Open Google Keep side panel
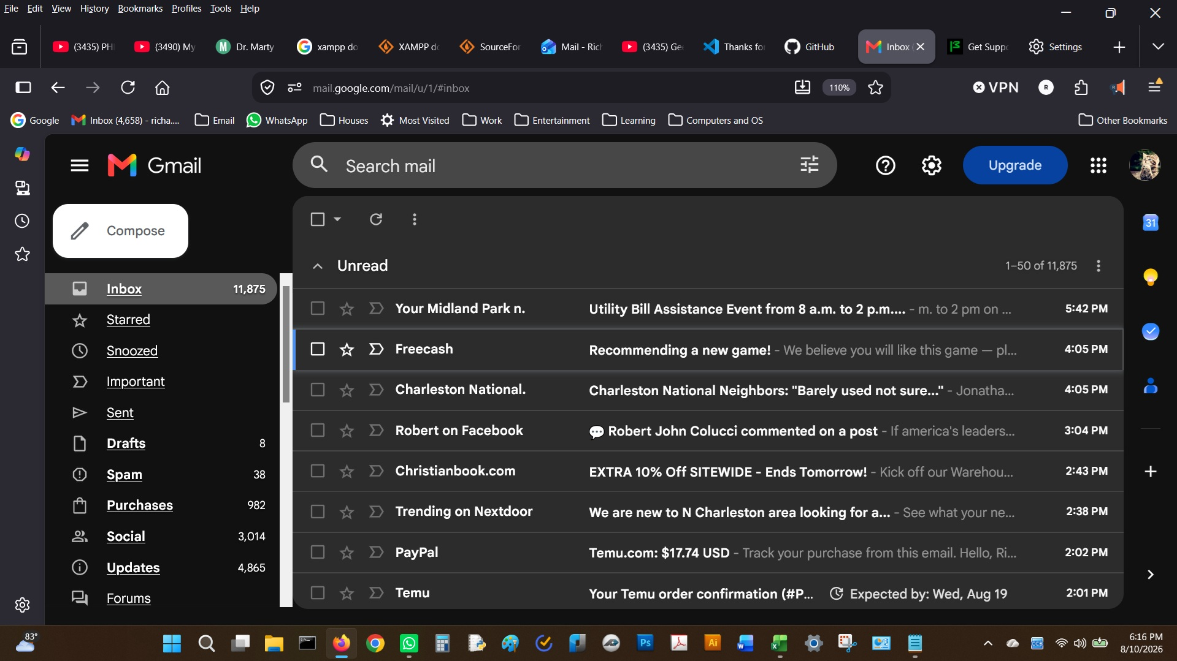 click(x=1151, y=277)
